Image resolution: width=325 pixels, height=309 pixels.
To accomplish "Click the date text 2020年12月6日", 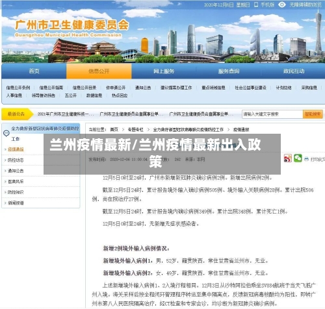I will point(218,5).
